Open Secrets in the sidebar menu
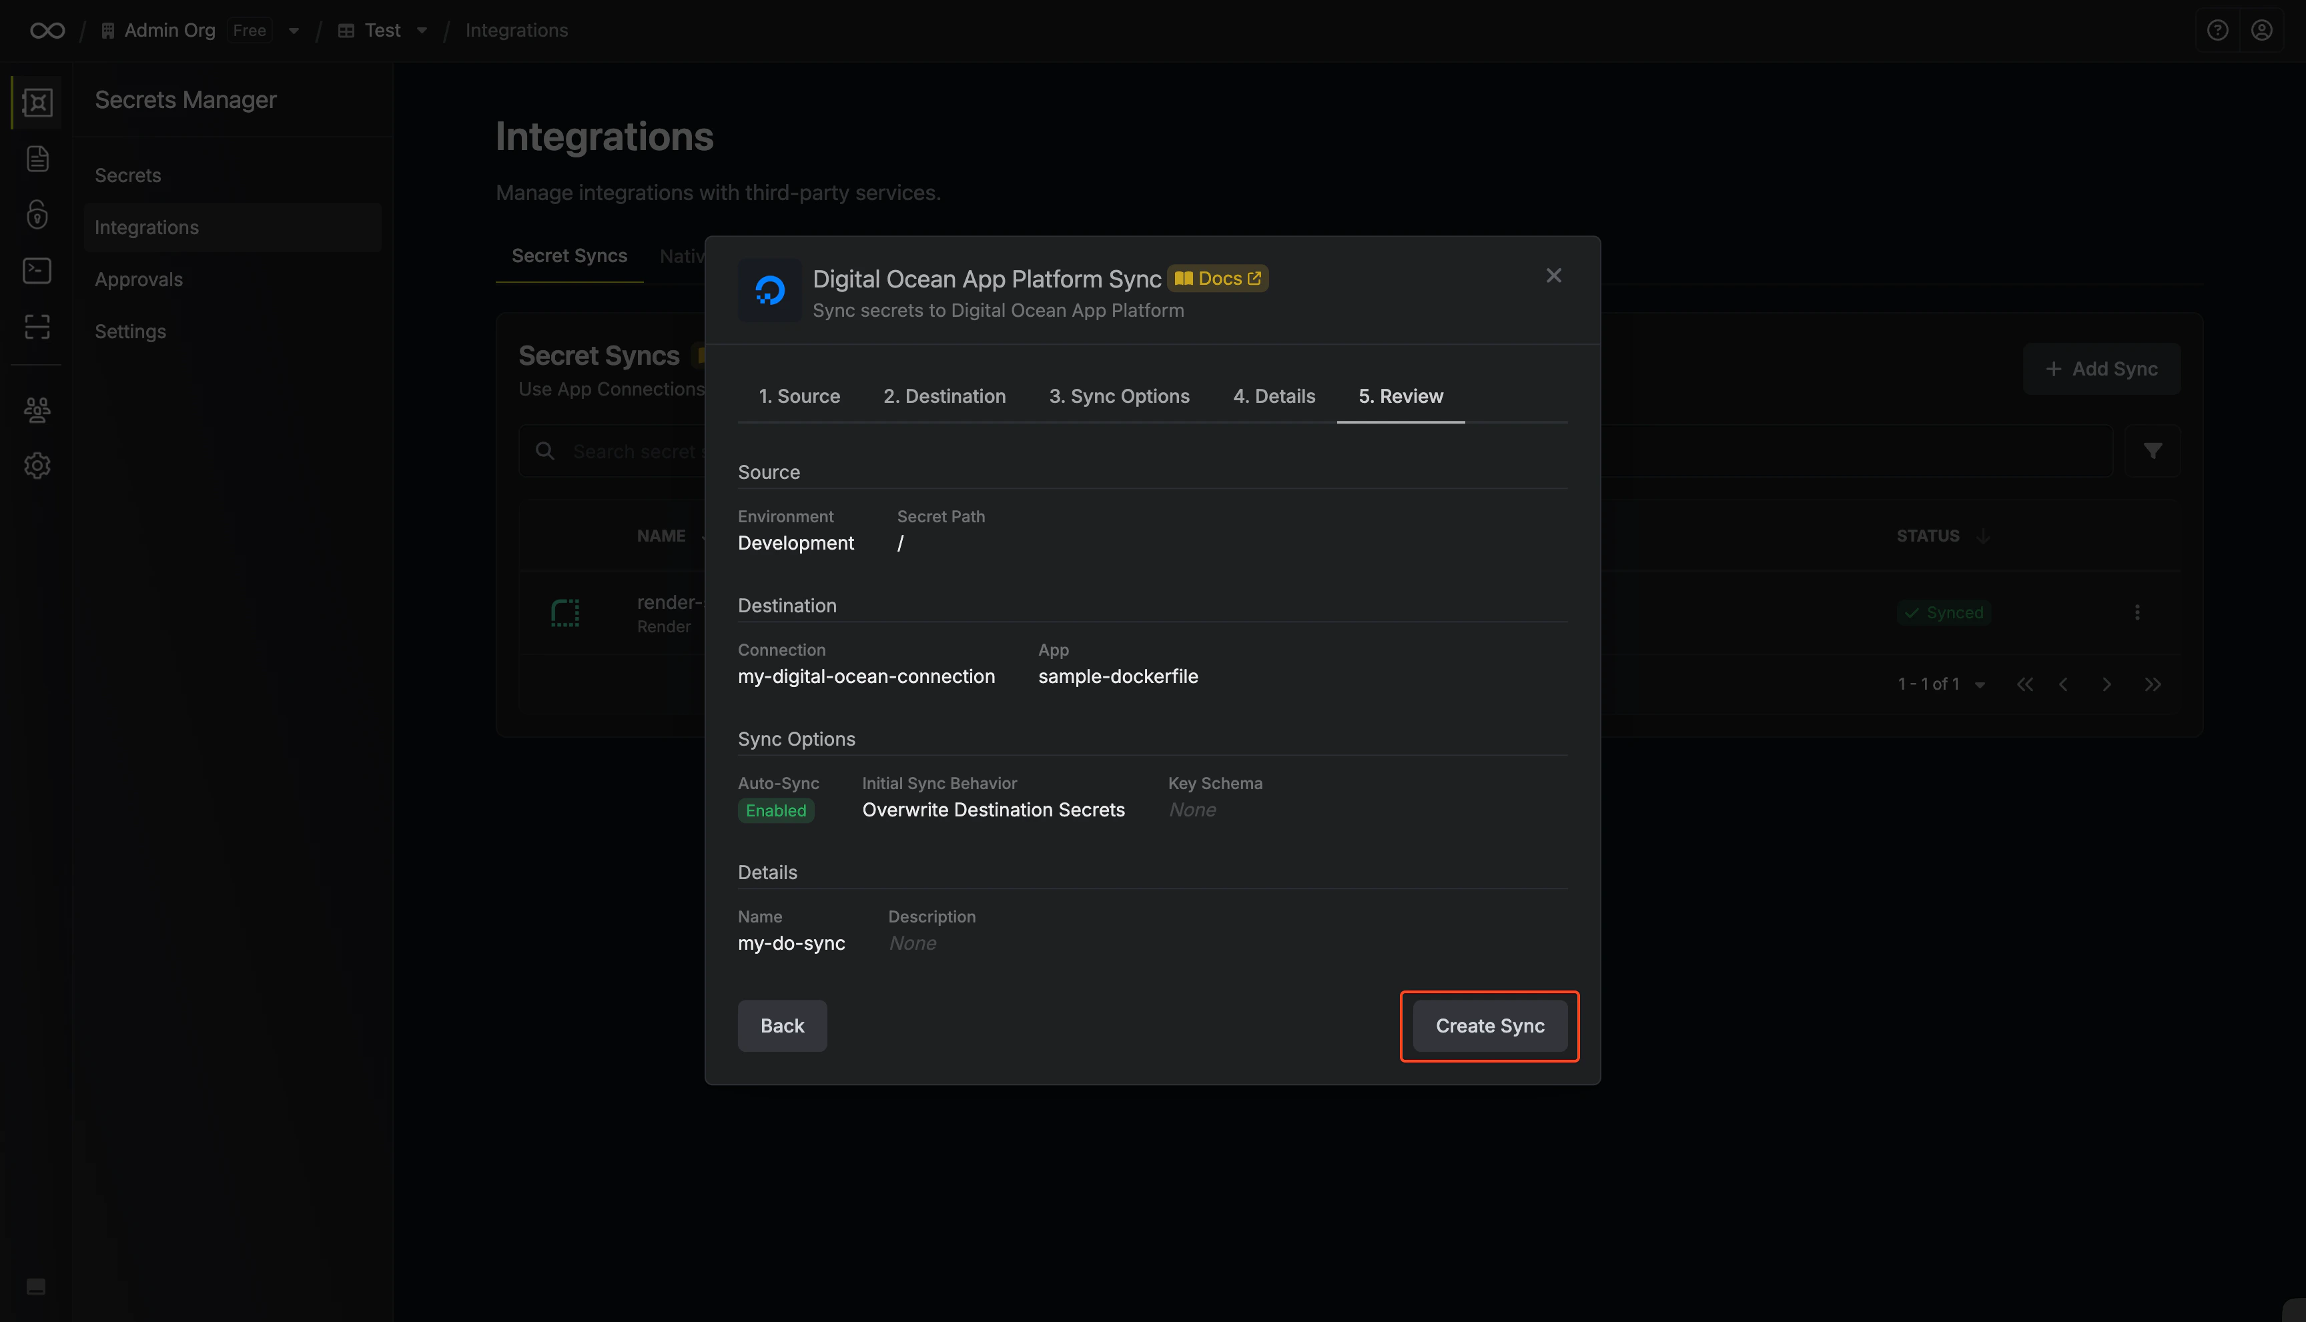Image resolution: width=2306 pixels, height=1322 pixels. pyautogui.click(x=128, y=175)
